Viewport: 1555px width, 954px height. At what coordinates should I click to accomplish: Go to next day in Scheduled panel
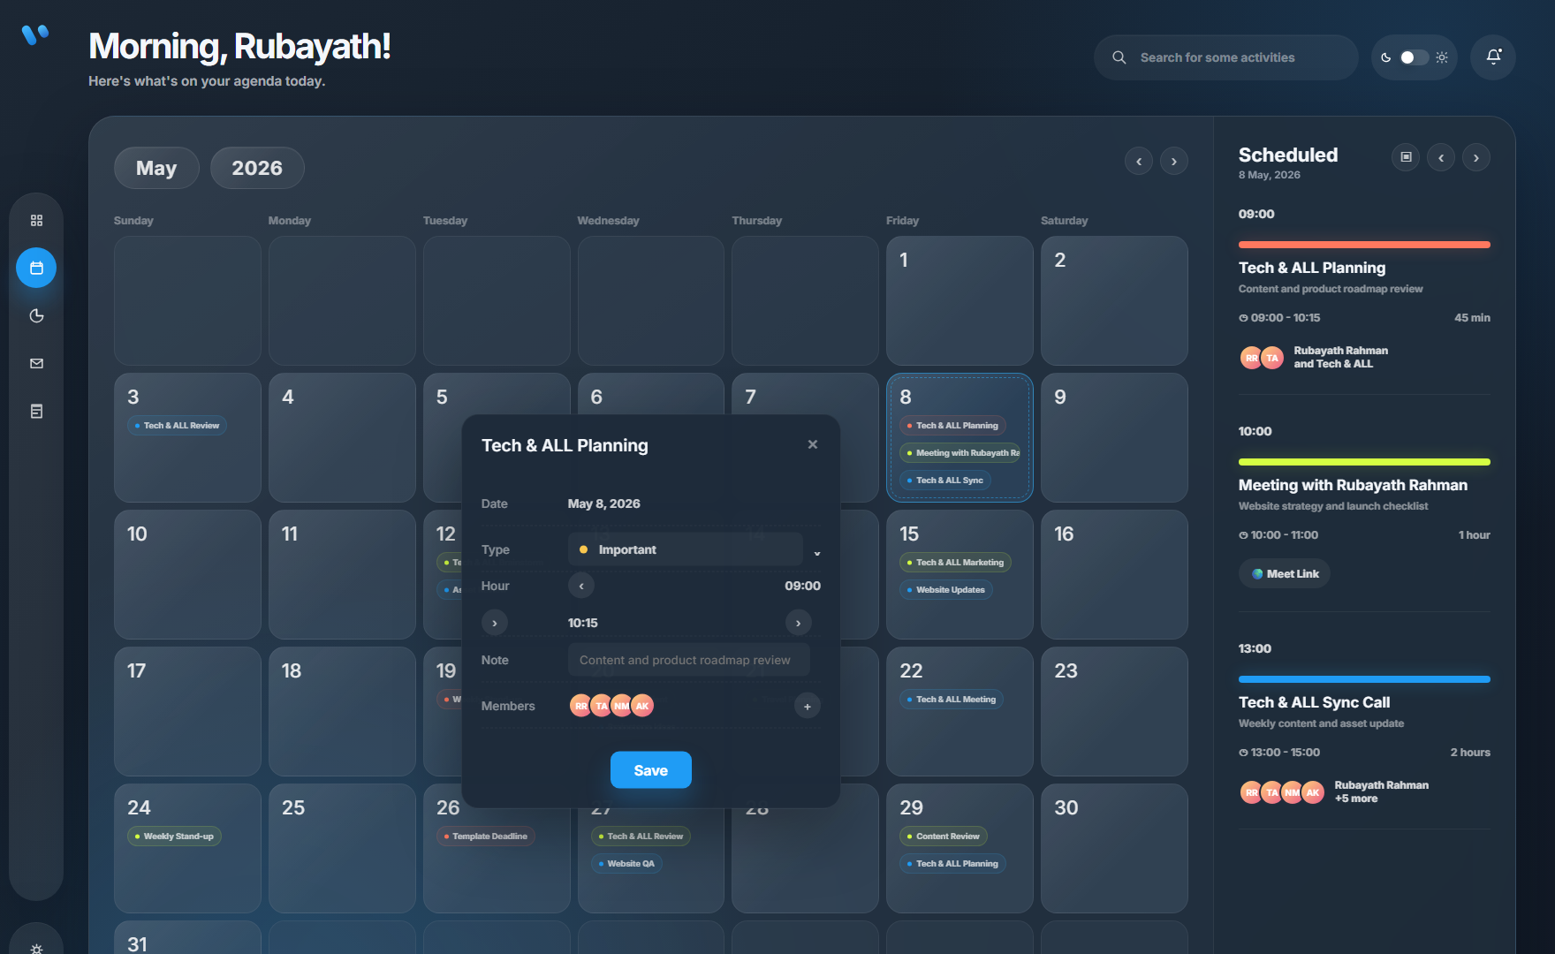(x=1476, y=157)
